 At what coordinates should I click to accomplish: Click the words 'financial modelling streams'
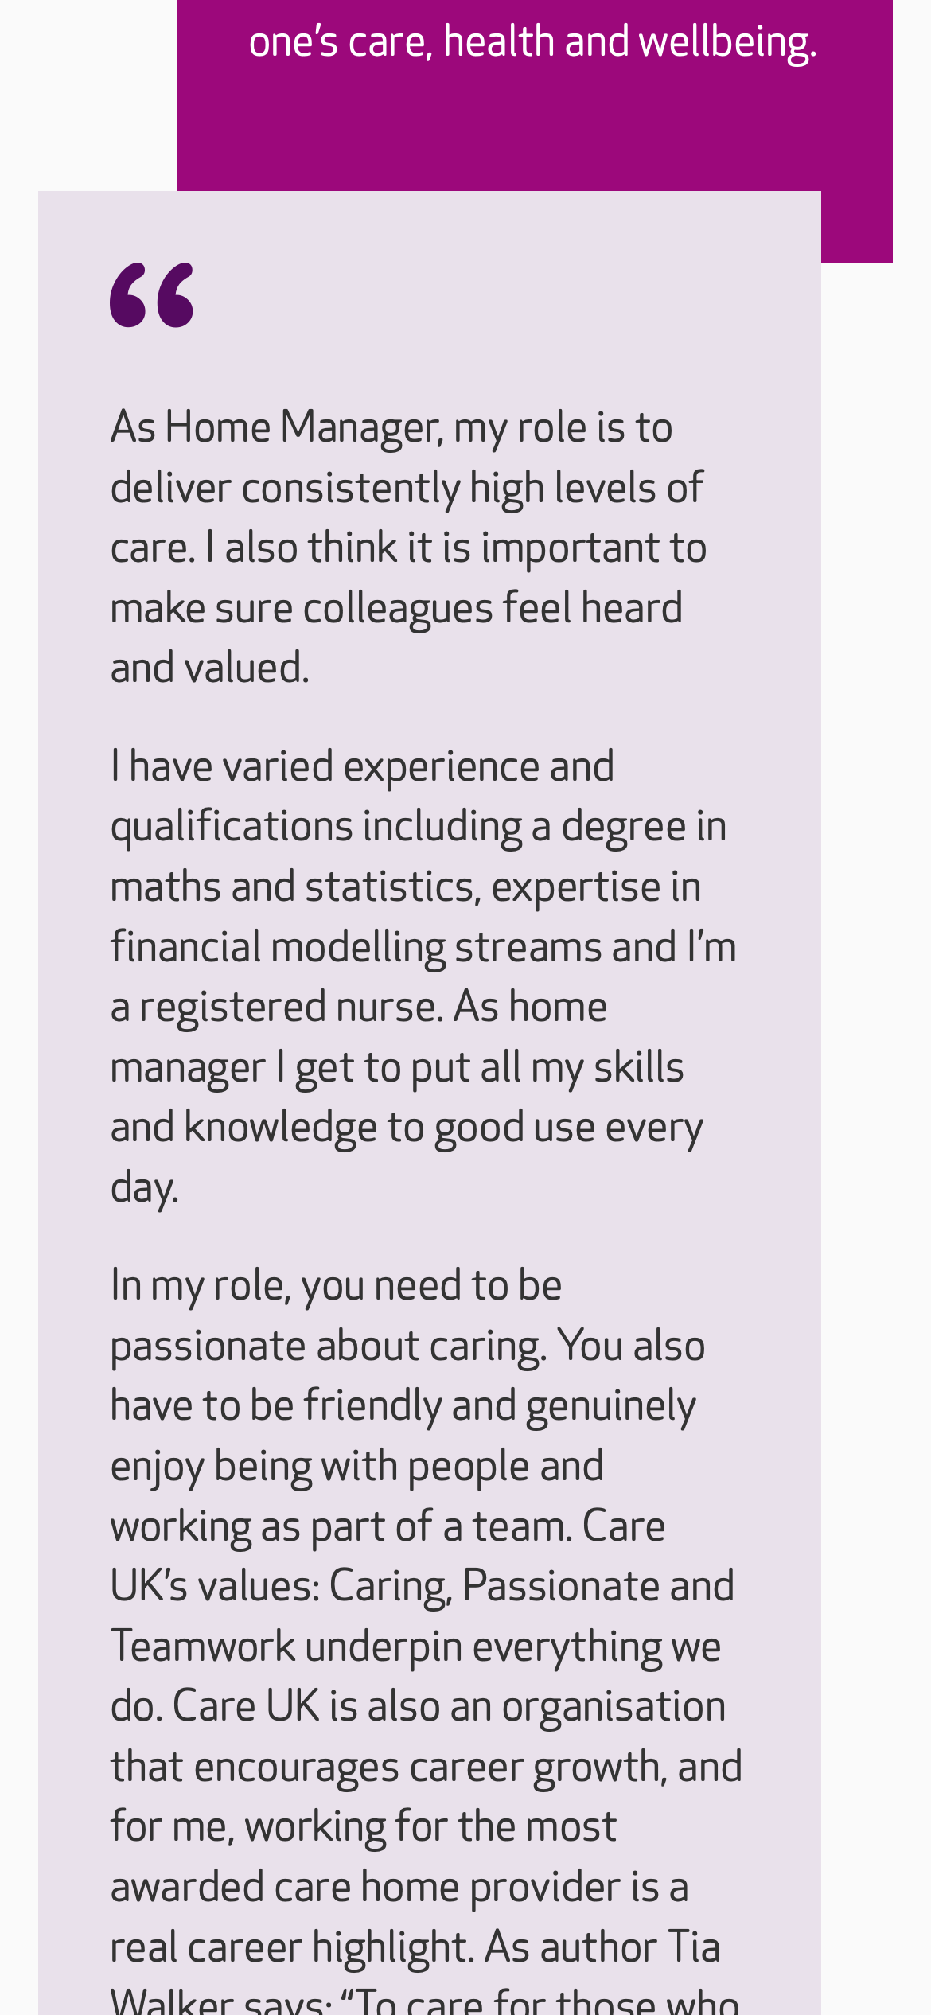(x=354, y=947)
